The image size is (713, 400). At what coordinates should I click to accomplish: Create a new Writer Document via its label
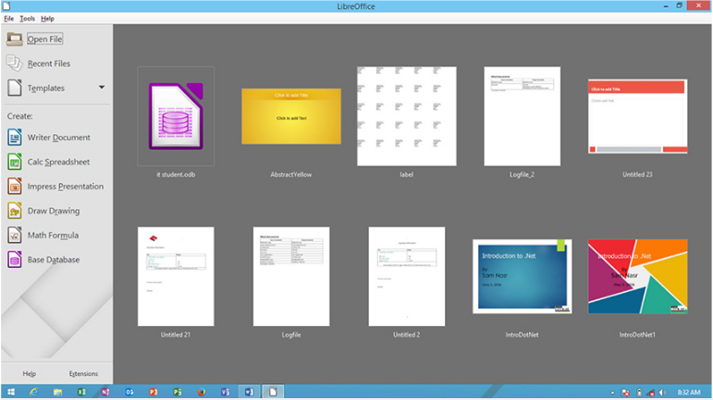point(58,137)
